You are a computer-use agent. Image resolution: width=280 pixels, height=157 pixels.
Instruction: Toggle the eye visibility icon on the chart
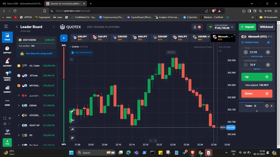(71, 59)
